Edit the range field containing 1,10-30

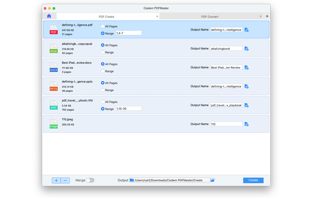point(128,109)
